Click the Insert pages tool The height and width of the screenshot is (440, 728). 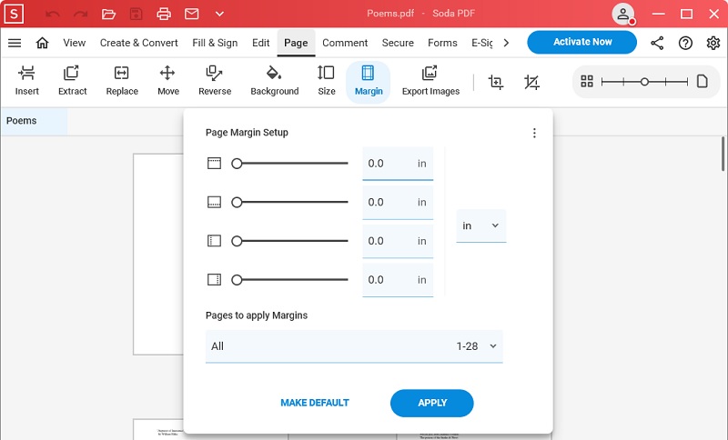(x=27, y=81)
